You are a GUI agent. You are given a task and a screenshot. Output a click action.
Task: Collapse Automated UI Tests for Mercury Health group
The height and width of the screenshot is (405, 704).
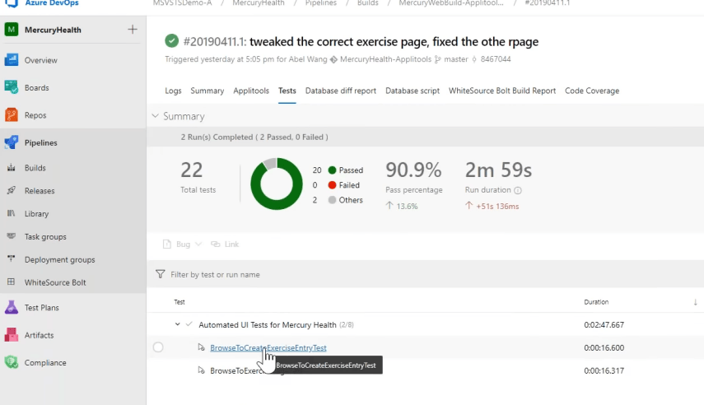tap(177, 324)
